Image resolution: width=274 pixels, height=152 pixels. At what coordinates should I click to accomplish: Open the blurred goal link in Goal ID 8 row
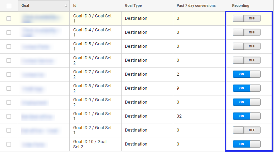[32, 89]
